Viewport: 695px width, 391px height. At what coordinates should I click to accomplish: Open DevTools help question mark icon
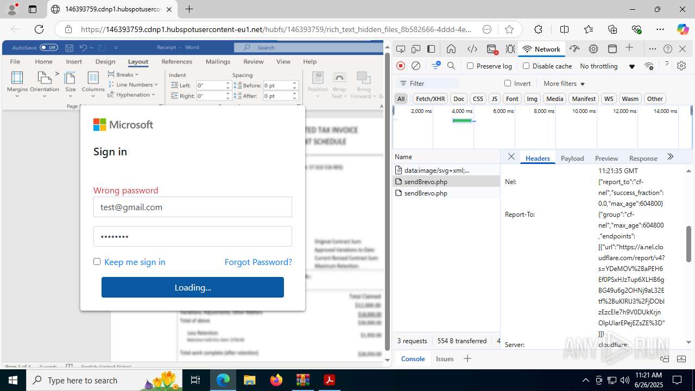tap(668, 49)
